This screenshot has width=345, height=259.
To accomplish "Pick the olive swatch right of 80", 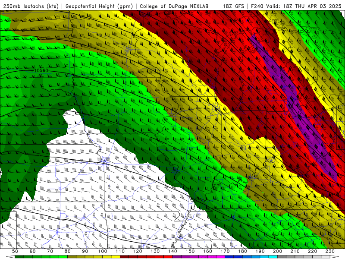I will click(72, 257).
